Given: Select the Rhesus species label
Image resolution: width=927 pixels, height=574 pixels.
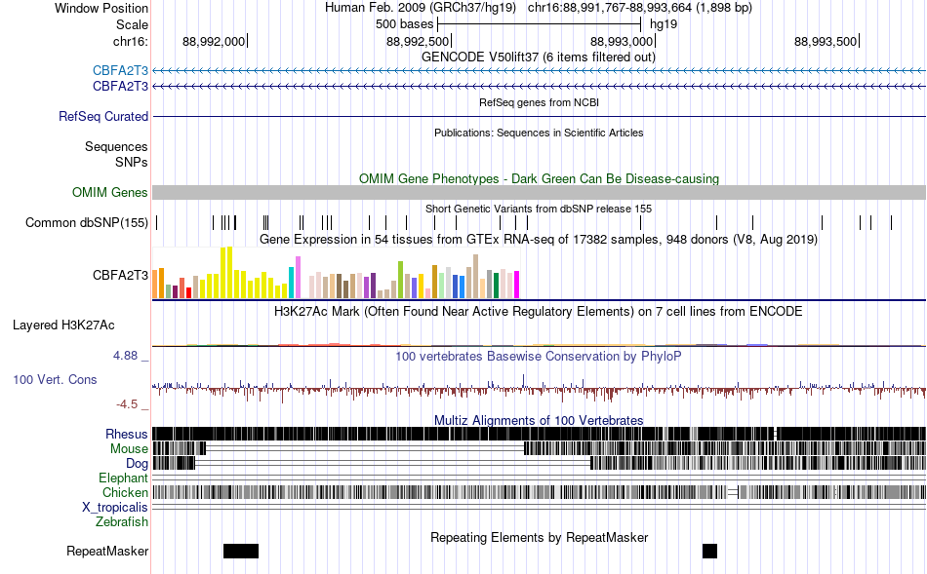Looking at the screenshot, I should [127, 434].
